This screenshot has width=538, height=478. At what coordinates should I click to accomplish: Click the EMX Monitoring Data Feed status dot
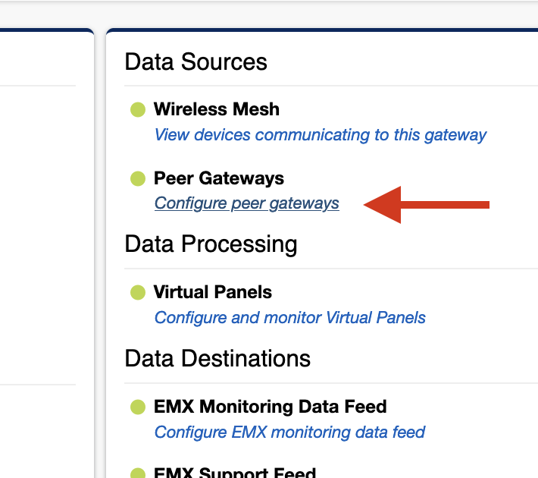click(x=138, y=407)
